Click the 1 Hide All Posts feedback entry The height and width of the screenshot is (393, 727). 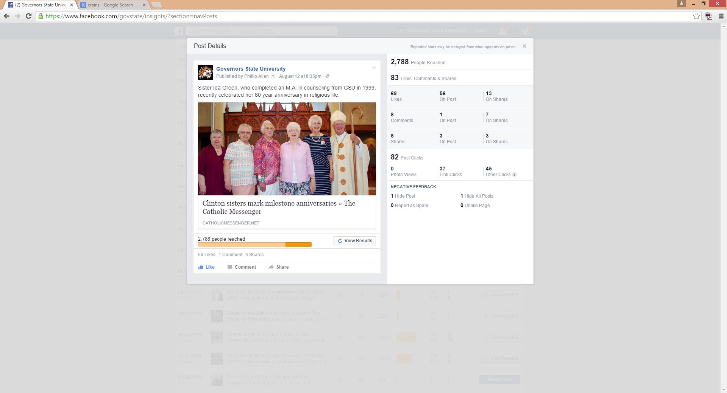click(477, 196)
